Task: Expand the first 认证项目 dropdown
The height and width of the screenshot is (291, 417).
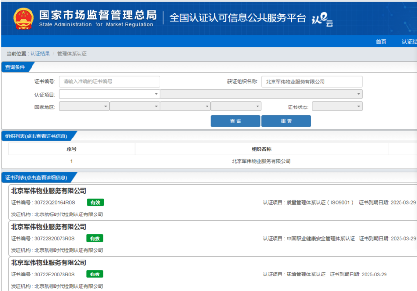Action: coord(109,94)
